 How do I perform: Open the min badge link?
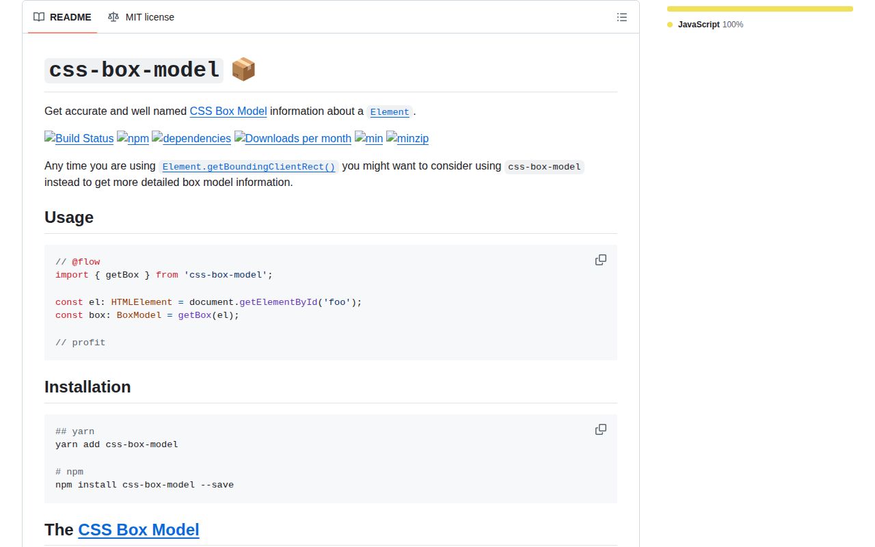pyautogui.click(x=369, y=138)
